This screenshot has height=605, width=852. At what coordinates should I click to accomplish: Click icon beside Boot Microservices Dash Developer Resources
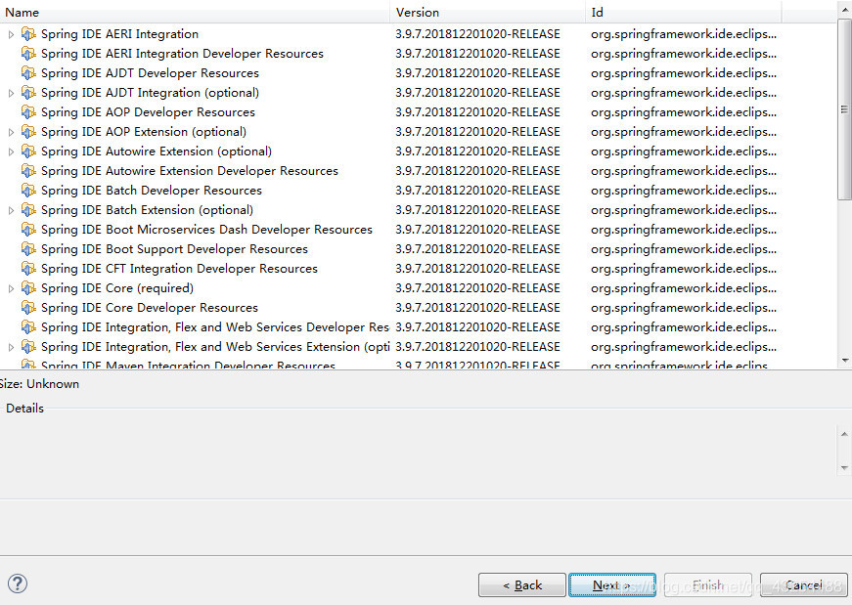pyautogui.click(x=28, y=230)
